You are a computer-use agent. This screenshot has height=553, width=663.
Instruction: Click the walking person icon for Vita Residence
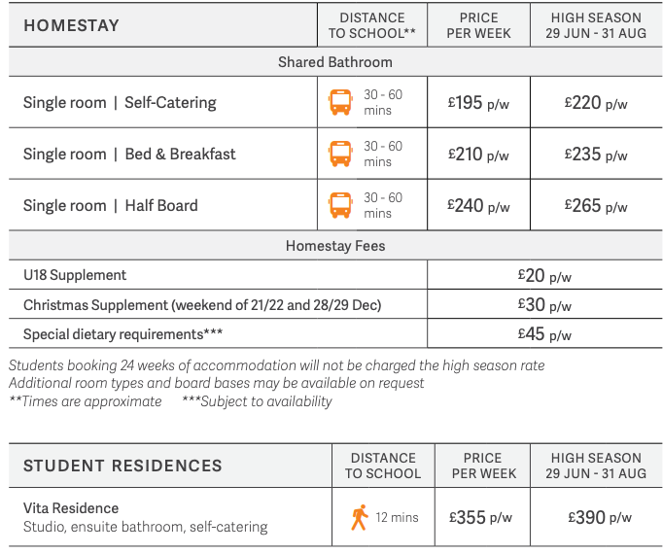coord(359,517)
